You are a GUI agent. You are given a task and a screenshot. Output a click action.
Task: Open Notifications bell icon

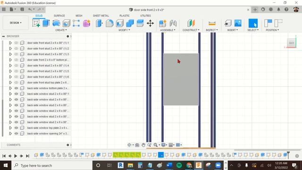tap(278, 9)
